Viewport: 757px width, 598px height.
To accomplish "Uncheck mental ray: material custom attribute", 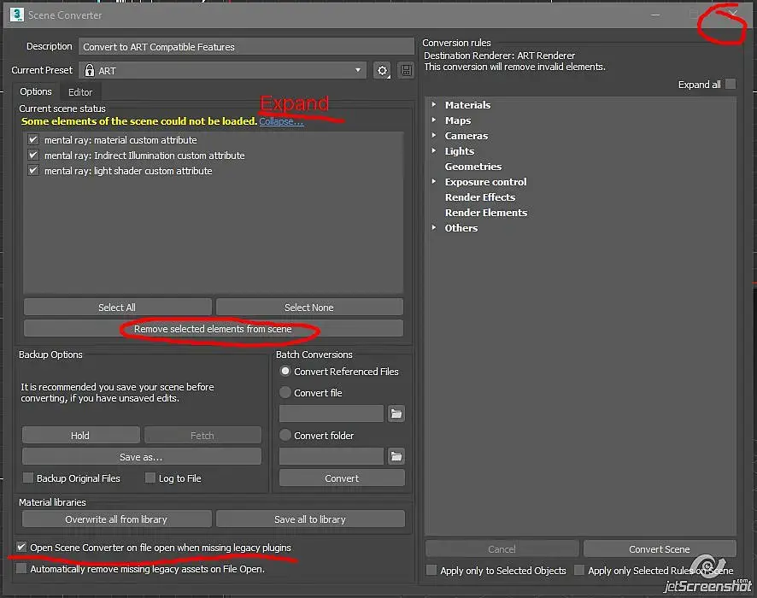I will coord(32,140).
